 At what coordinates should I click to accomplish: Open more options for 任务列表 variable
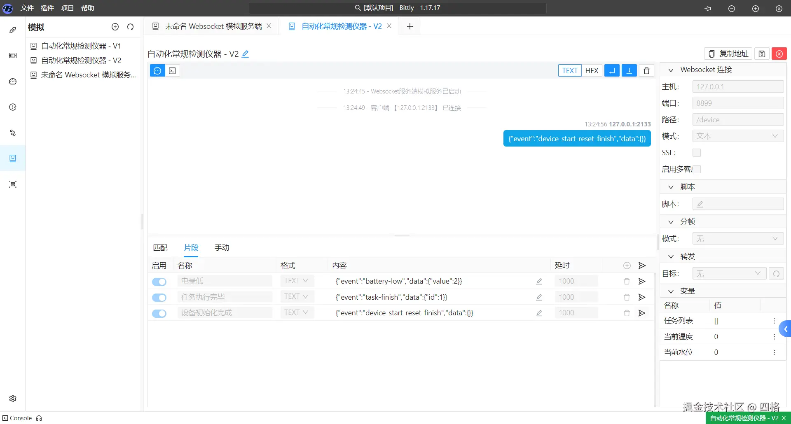tap(774, 321)
